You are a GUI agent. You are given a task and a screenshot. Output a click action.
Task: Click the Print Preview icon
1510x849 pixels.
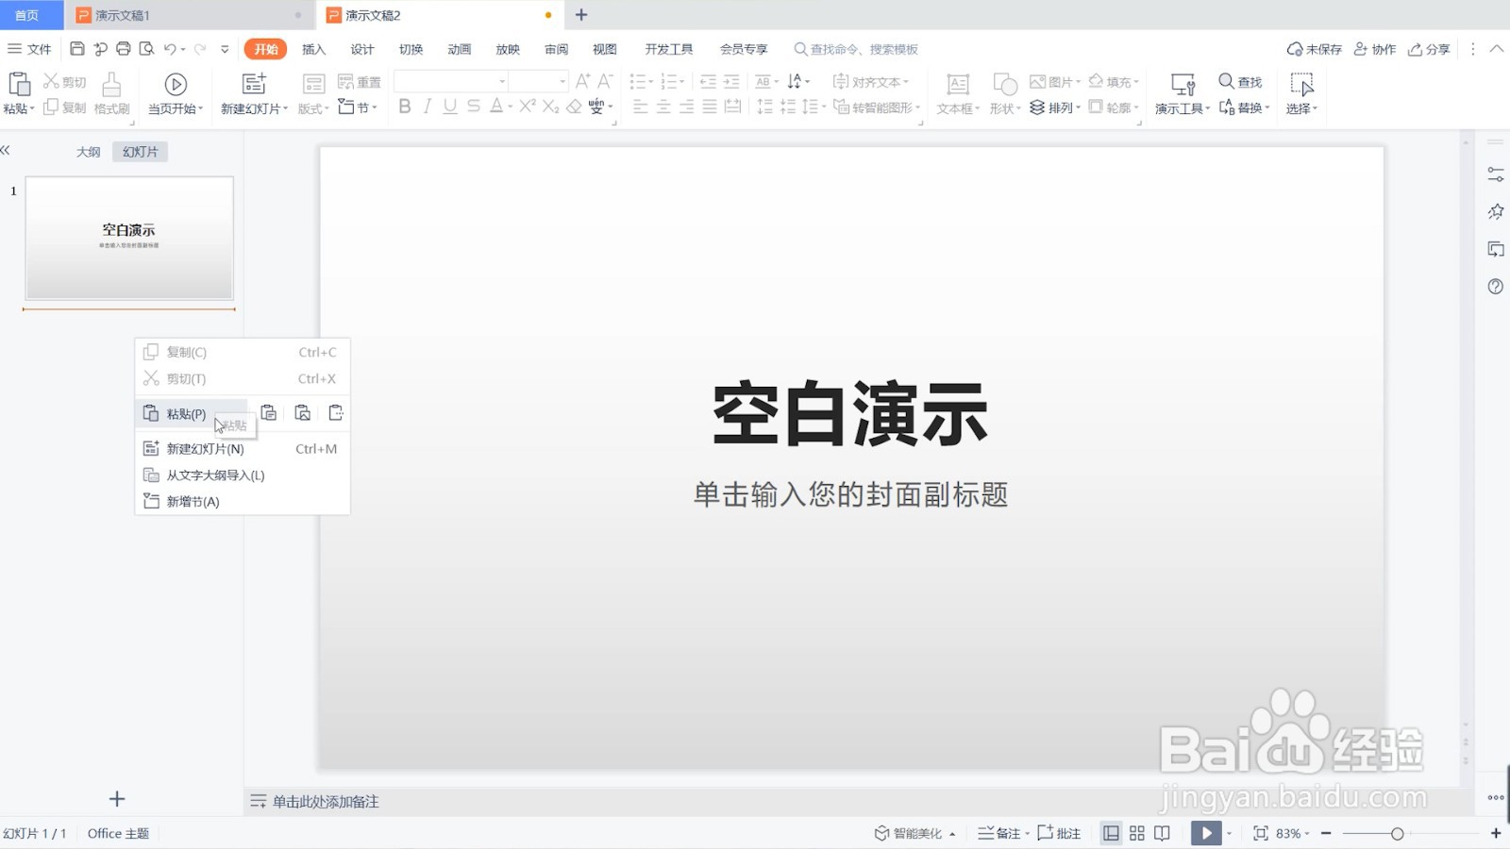(x=146, y=49)
